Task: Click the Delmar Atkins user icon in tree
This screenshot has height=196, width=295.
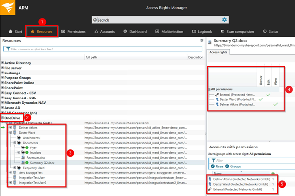Action: [15, 127]
